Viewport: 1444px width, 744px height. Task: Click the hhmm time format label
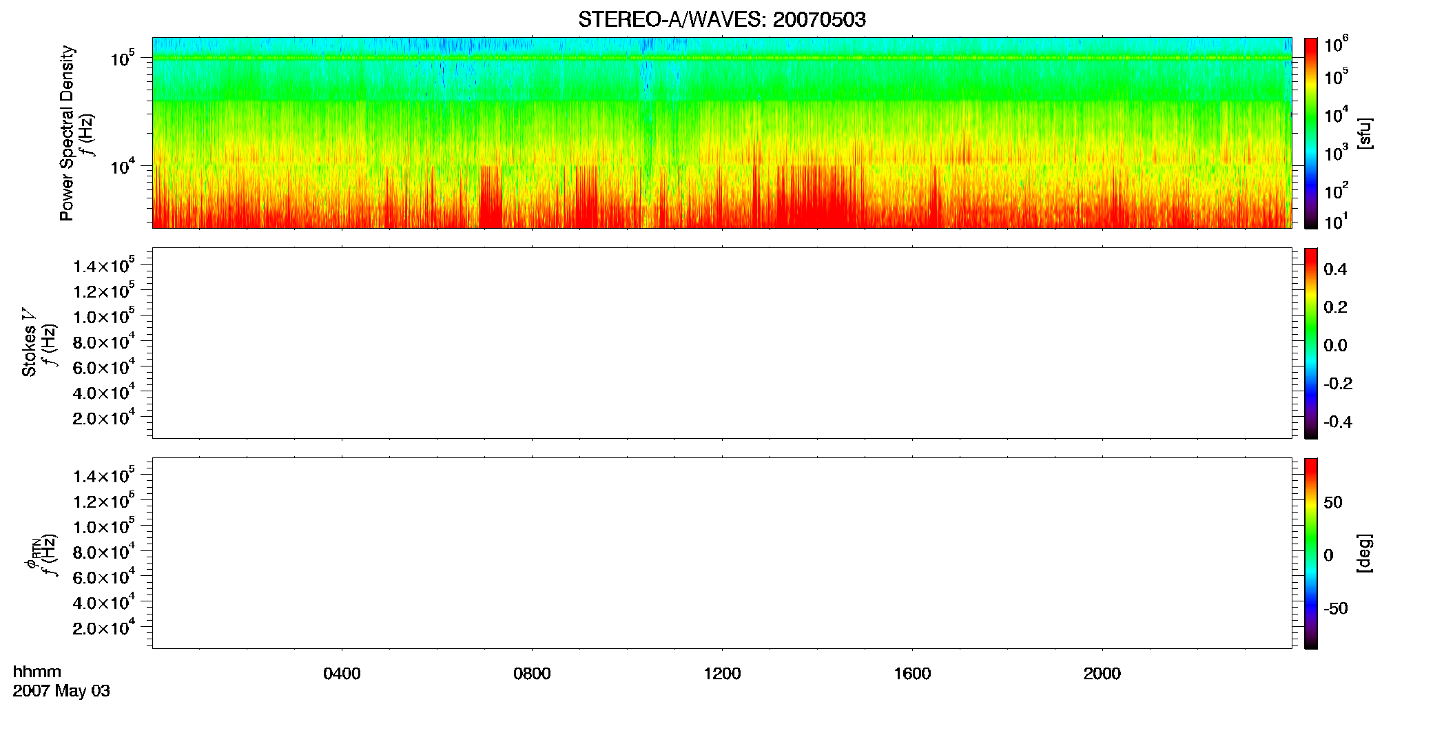(37, 672)
